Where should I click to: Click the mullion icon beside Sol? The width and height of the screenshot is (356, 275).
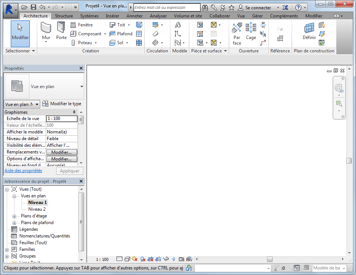[139, 43]
